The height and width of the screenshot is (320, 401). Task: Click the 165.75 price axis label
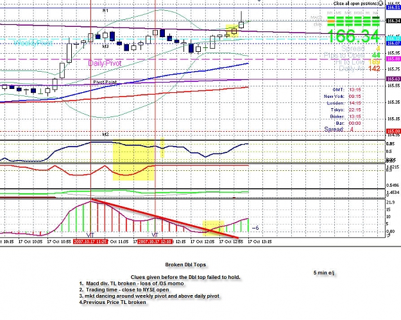point(393,69)
